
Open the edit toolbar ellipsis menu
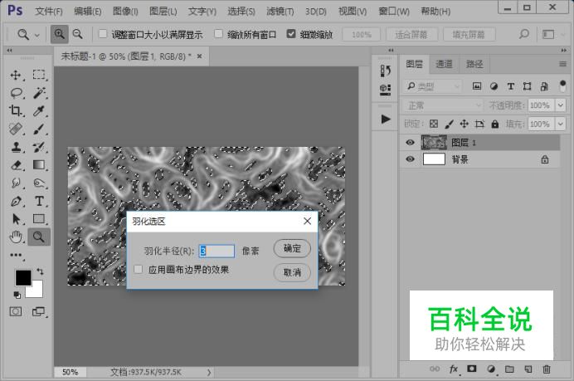(x=16, y=255)
